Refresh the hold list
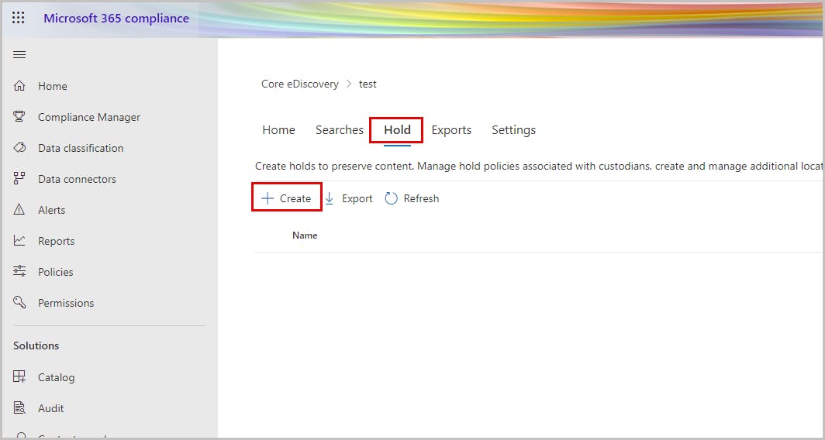Screen dimensions: 825x440 [412, 198]
